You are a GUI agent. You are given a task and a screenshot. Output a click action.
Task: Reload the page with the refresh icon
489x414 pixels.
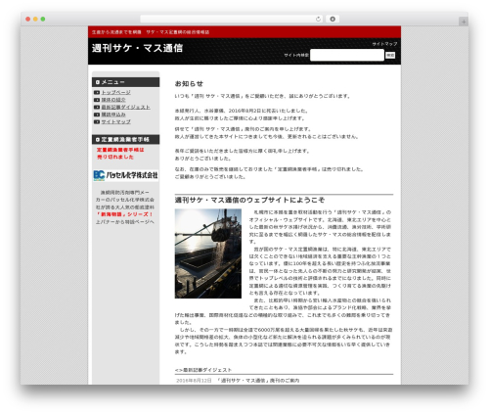point(318,19)
